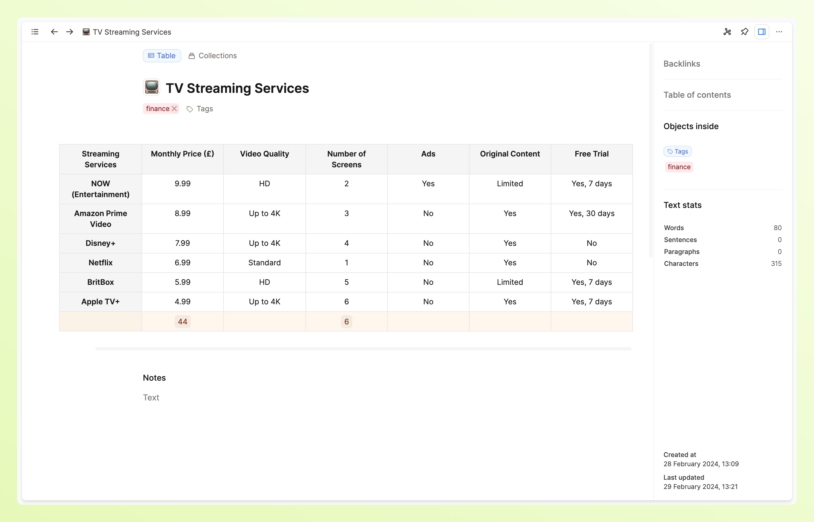This screenshot has height=522, width=814.
Task: Go back with the left arrow
Action: 54,32
